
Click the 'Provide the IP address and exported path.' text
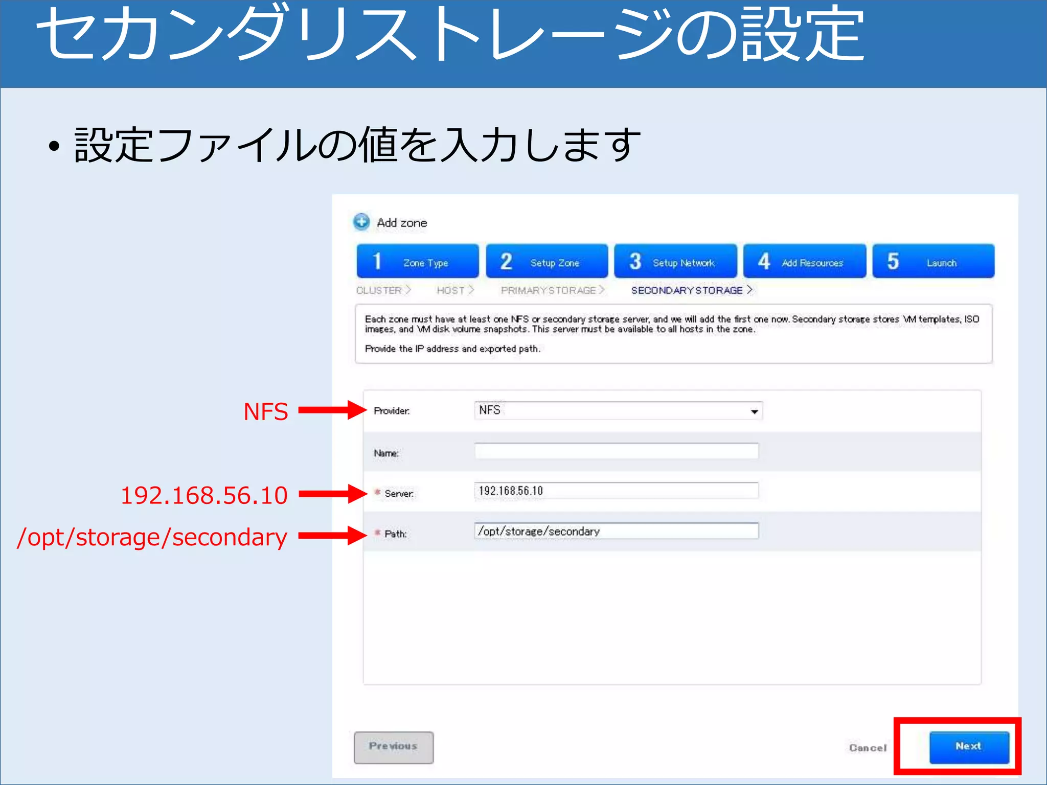click(x=452, y=349)
